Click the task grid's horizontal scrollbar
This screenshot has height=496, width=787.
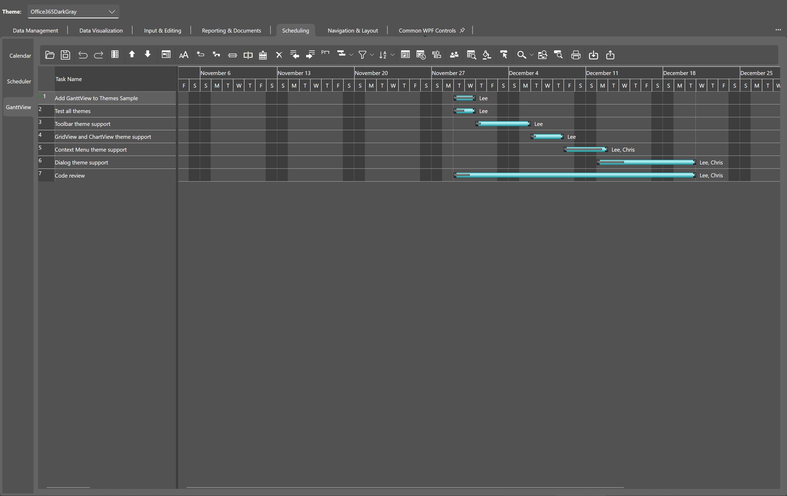point(68,487)
